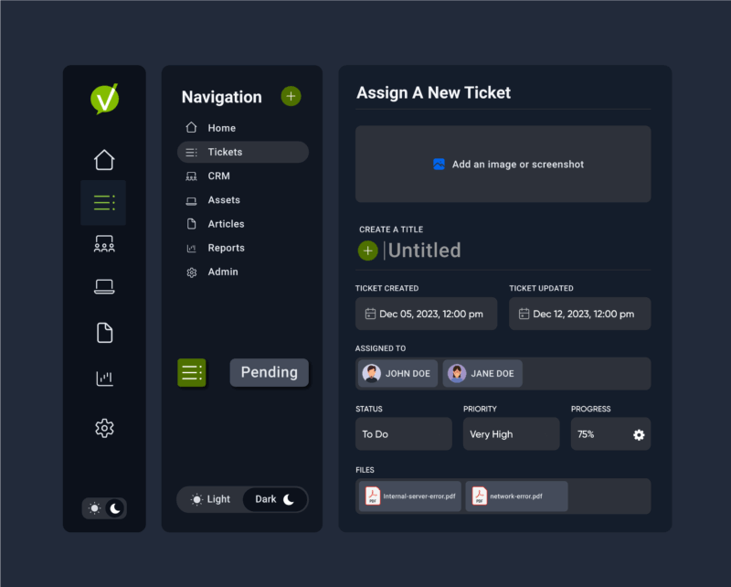Select the Tickets list icon in the sidebar
The image size is (731, 587).
pyautogui.click(x=103, y=202)
